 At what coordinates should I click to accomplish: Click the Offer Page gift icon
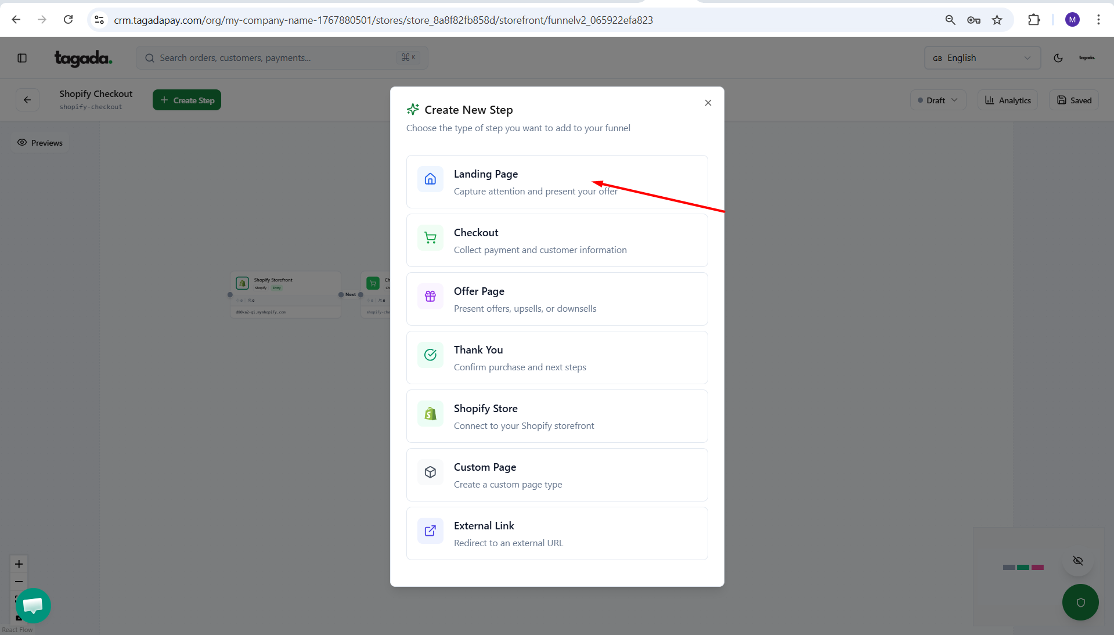click(x=430, y=297)
